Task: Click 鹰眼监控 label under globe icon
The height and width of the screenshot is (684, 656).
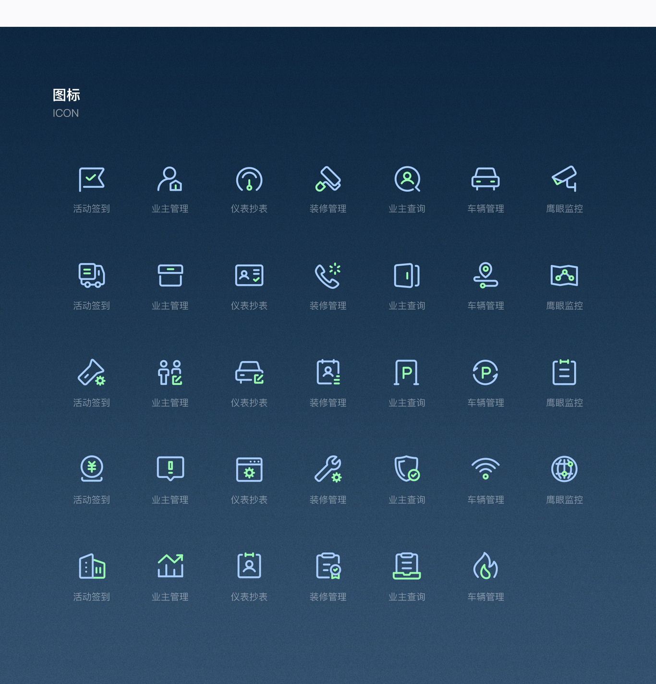Action: (564, 500)
